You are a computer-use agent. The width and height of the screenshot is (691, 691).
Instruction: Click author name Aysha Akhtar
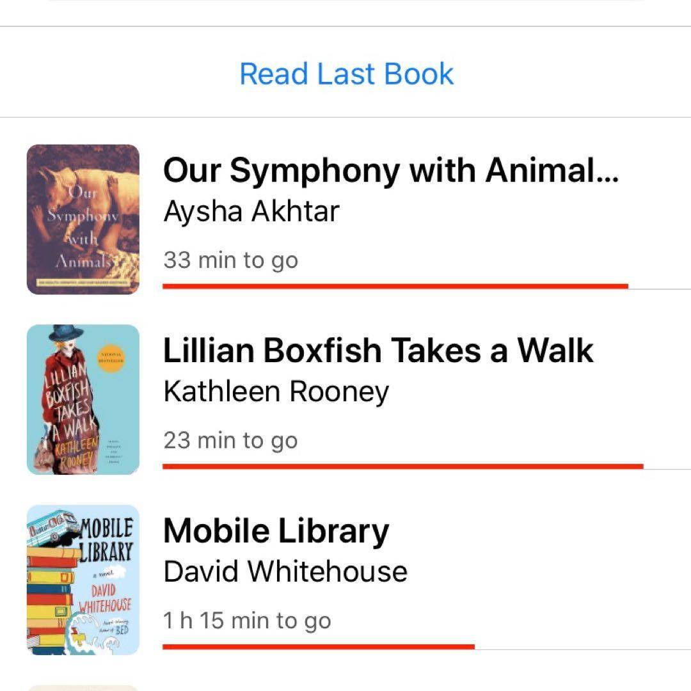tap(251, 211)
